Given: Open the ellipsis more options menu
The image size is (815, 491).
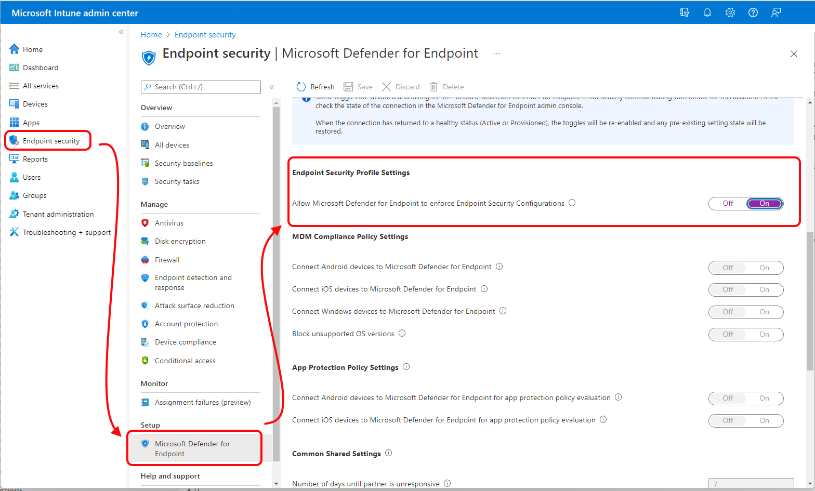Looking at the screenshot, I should coord(497,54).
